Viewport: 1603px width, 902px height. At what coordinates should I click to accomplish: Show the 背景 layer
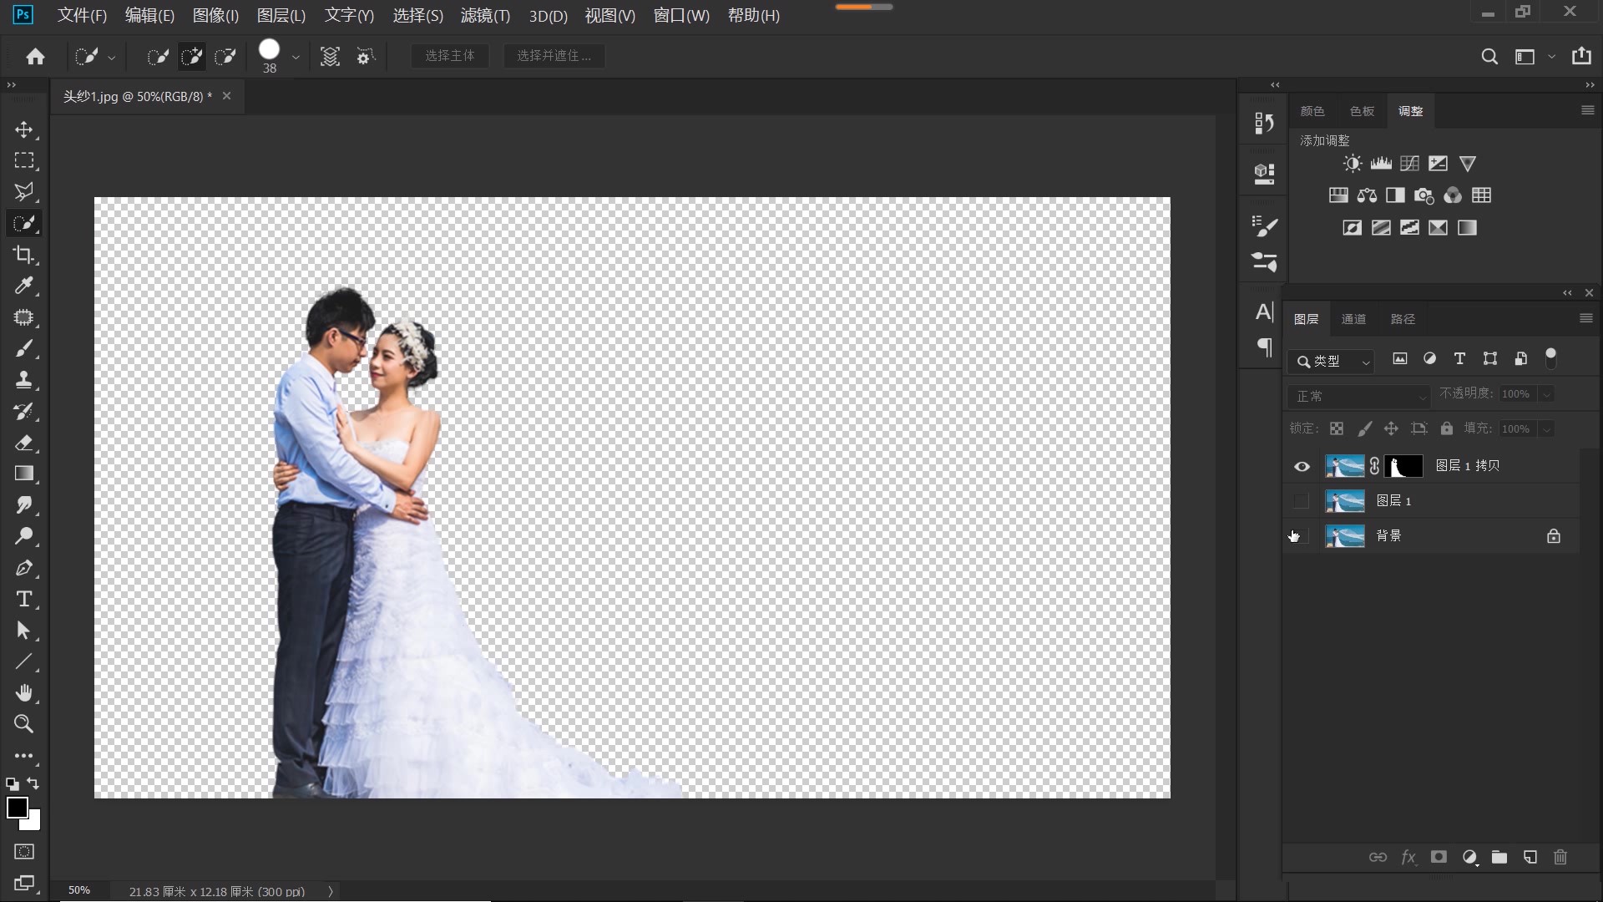[x=1301, y=536]
